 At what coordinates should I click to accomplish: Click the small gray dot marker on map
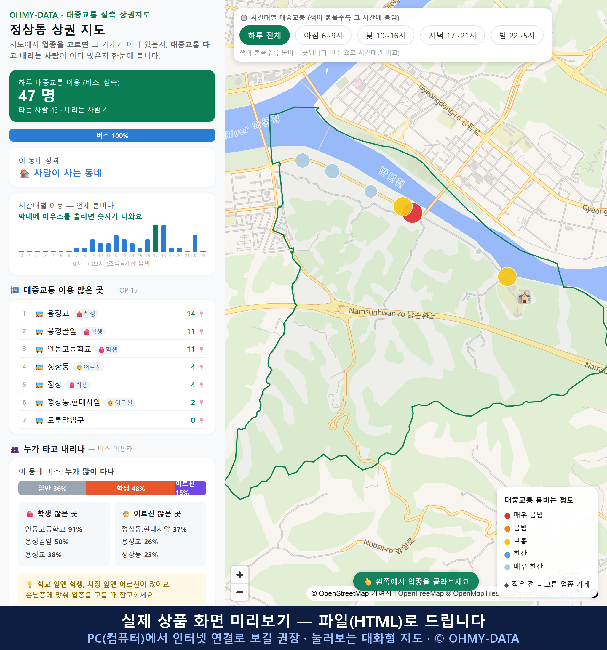pos(479,251)
